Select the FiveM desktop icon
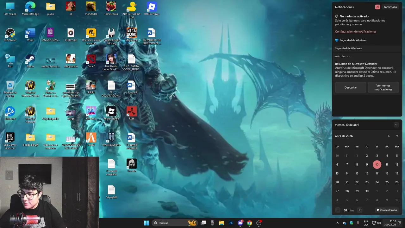 click(91, 139)
